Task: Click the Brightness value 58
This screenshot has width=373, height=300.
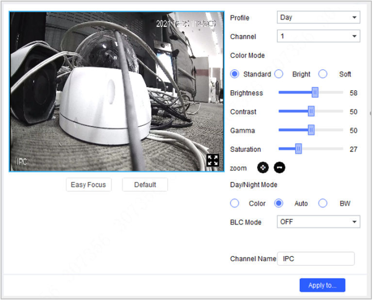Action: point(353,93)
